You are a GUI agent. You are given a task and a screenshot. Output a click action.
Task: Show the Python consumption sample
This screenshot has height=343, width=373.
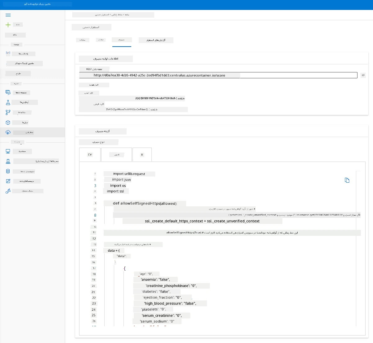[116, 154]
